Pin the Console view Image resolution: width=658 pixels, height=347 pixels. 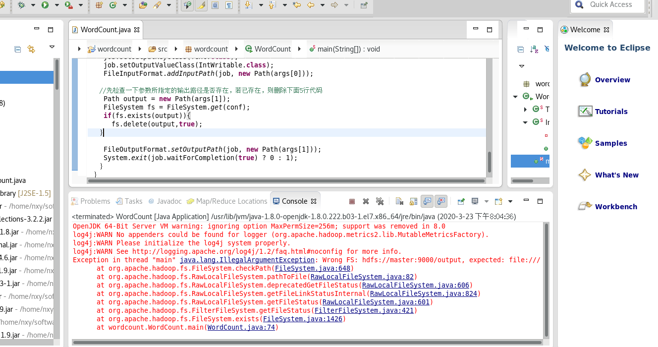coord(461,201)
